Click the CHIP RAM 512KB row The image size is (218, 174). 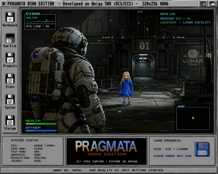pyautogui.click(x=26, y=149)
